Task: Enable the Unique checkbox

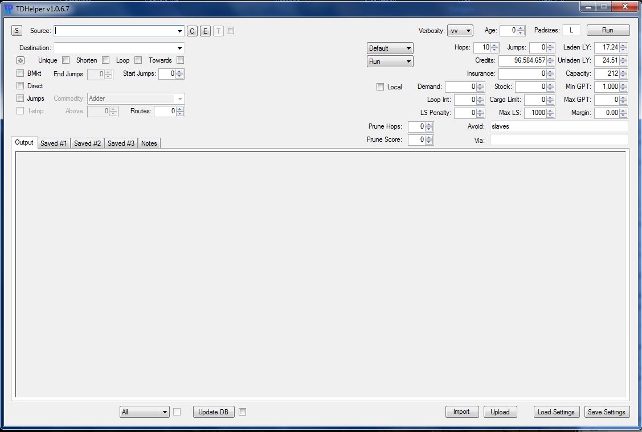Action: click(66, 60)
